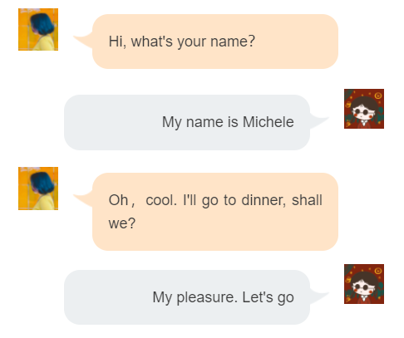
Task: Click the word "cool." in the third message
Action: click(161, 200)
